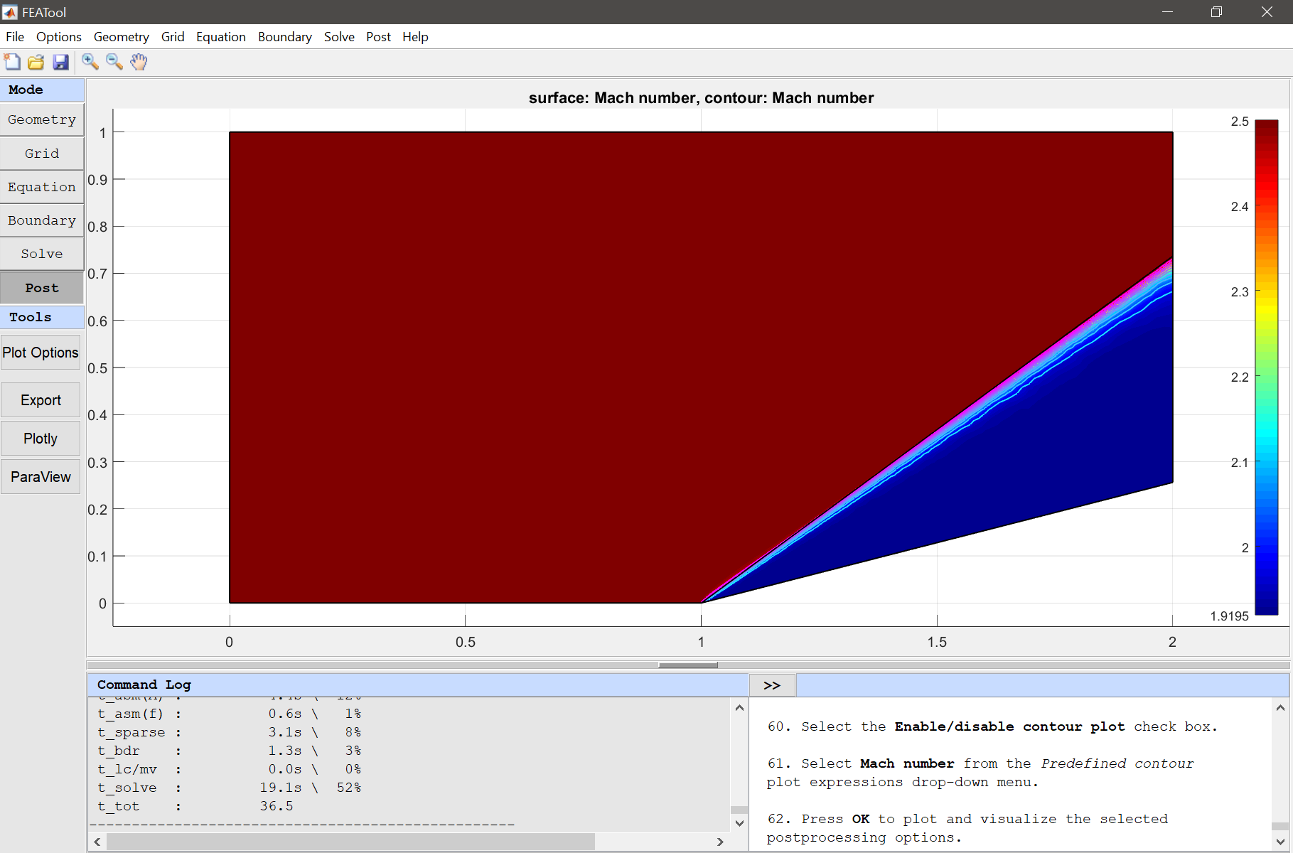Click the Plotly button
Viewport: 1293px width, 853px height.
pos(41,439)
